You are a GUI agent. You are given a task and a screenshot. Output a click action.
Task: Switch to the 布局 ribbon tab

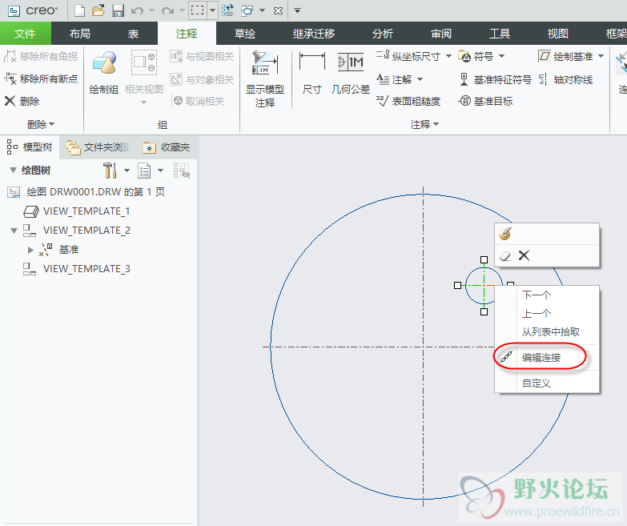(x=79, y=34)
